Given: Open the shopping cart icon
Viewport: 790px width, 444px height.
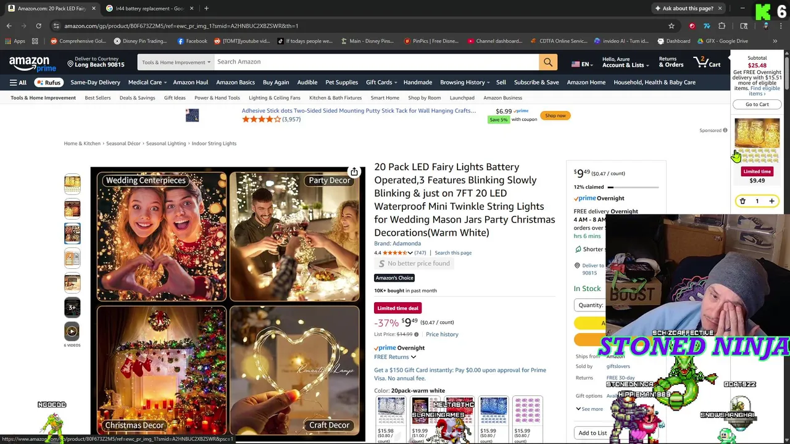Looking at the screenshot, I should click(x=707, y=62).
